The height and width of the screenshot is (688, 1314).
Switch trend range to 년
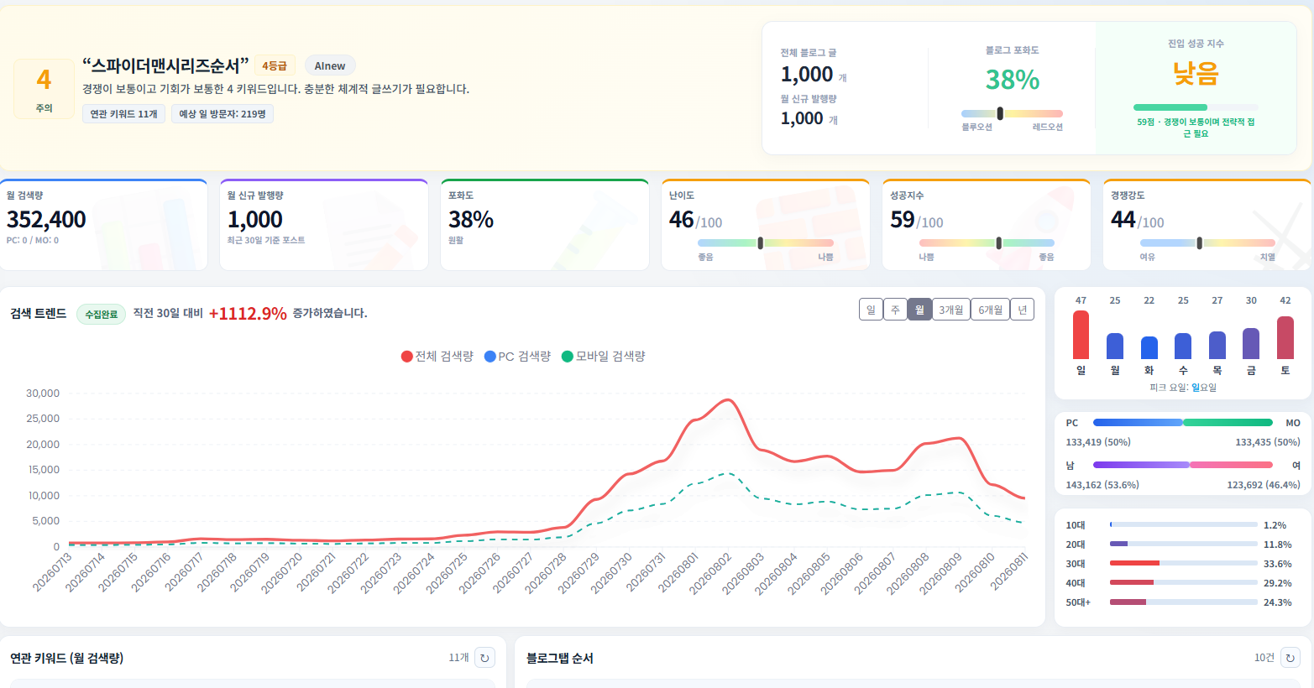(1022, 310)
